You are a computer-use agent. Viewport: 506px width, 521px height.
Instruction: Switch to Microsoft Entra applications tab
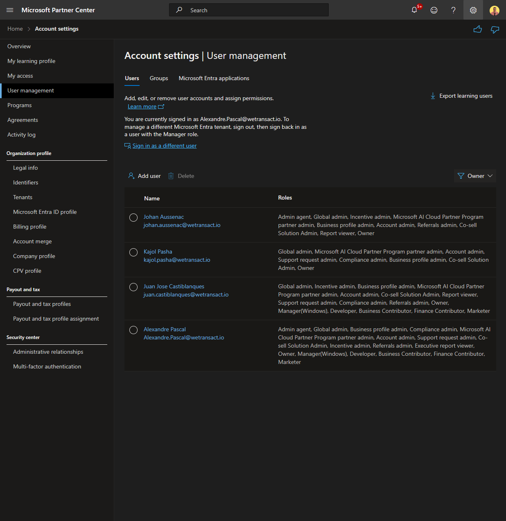pos(214,78)
